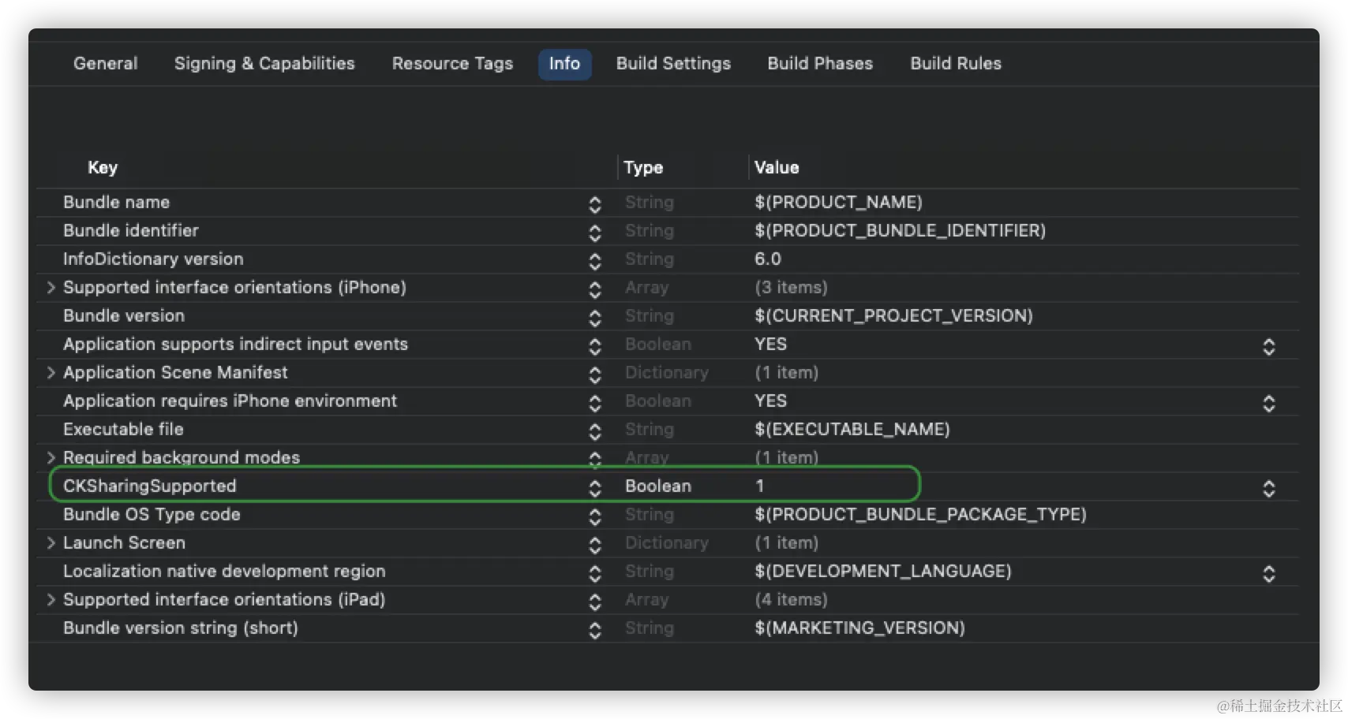Change indirect input events YES value

[1268, 346]
